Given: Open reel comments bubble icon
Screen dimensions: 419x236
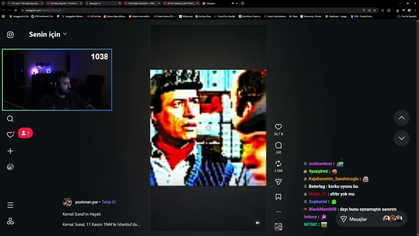Looking at the screenshot, I should [278, 145].
